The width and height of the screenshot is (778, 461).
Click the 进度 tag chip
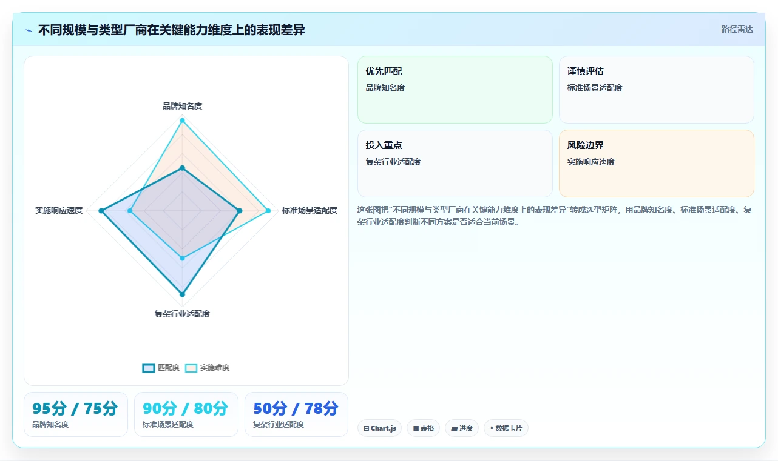[x=462, y=428]
